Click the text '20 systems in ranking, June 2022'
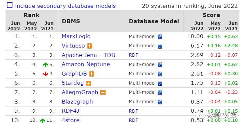This screenshot has height=126, width=244. [190, 6]
